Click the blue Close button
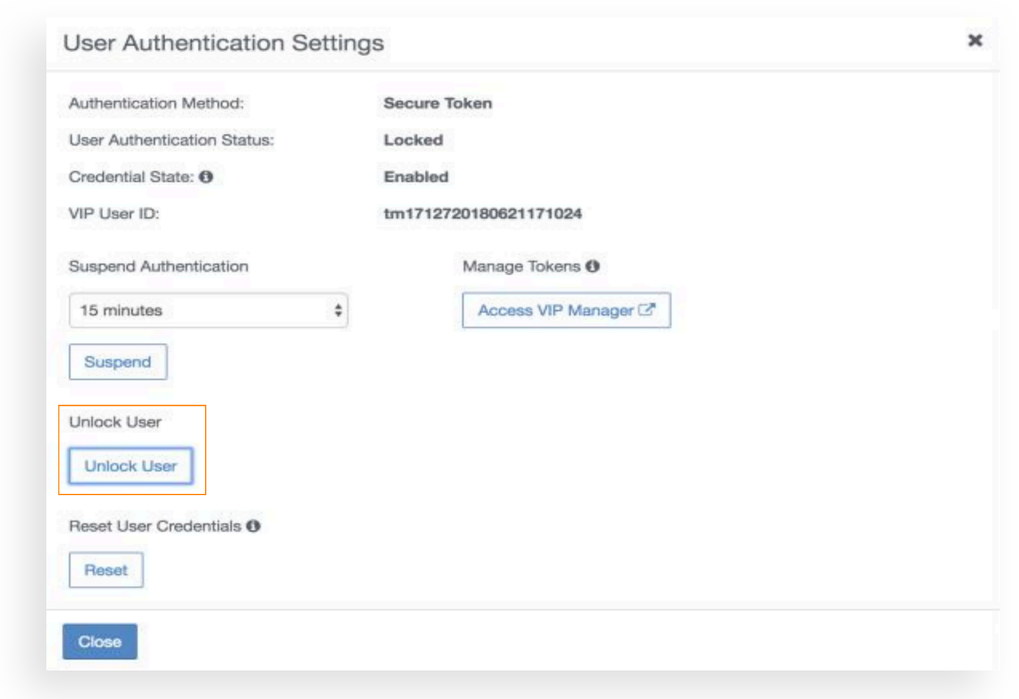Viewport: 1019px width, 699px height. point(100,641)
